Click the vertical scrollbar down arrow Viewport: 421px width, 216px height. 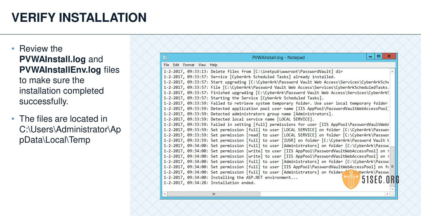[x=392, y=189]
